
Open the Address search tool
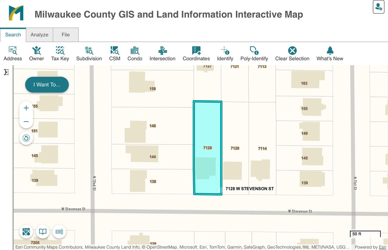pos(13,54)
